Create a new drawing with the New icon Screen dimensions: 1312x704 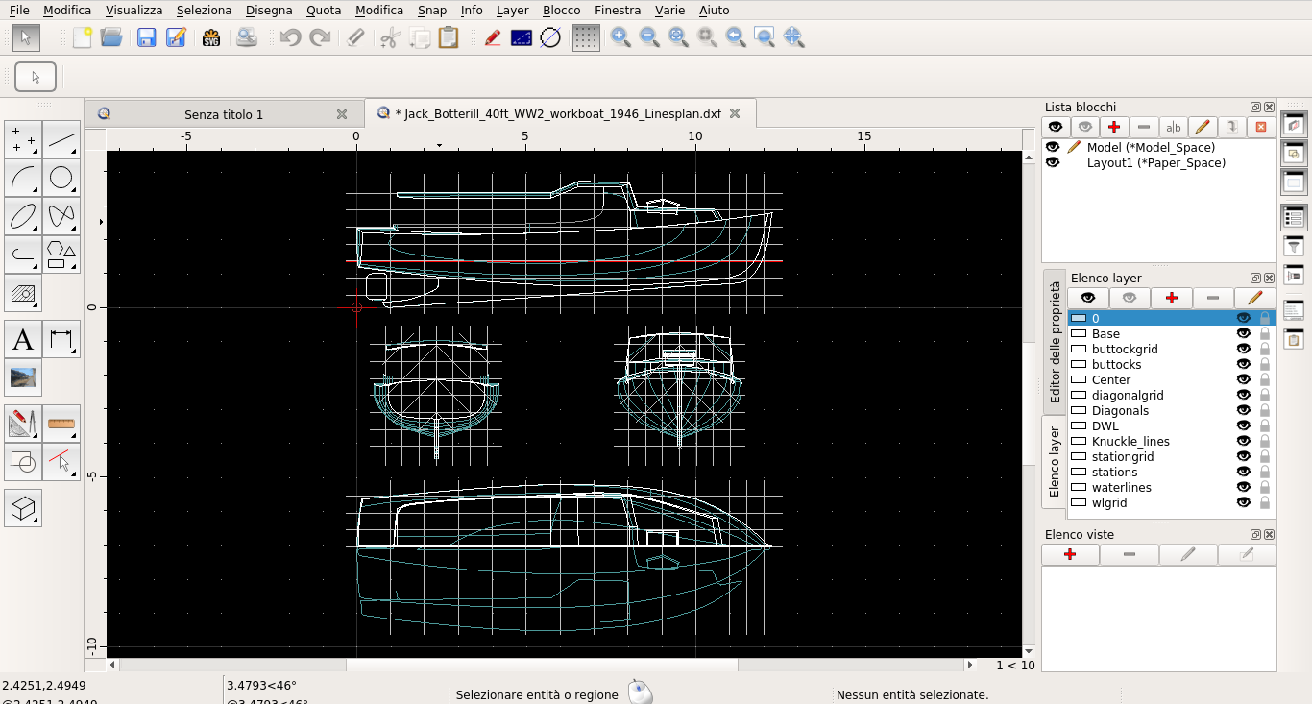pos(83,37)
